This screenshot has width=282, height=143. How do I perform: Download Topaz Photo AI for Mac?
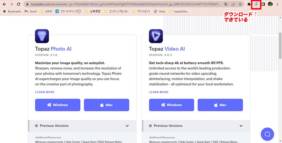tap(106, 105)
